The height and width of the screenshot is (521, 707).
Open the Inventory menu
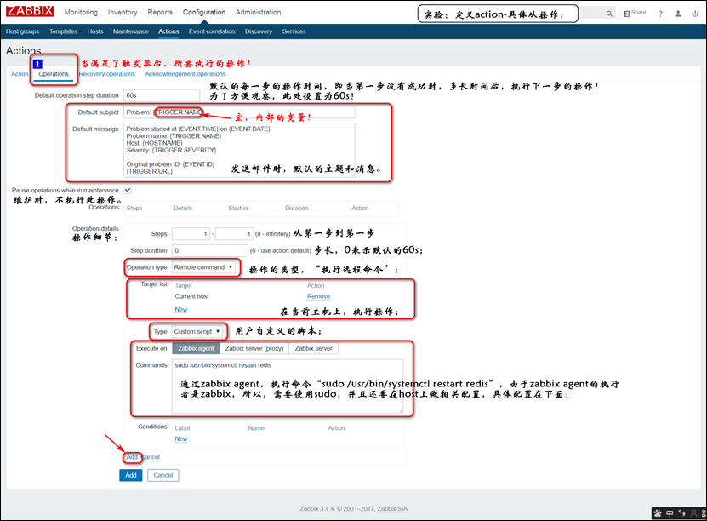point(123,12)
